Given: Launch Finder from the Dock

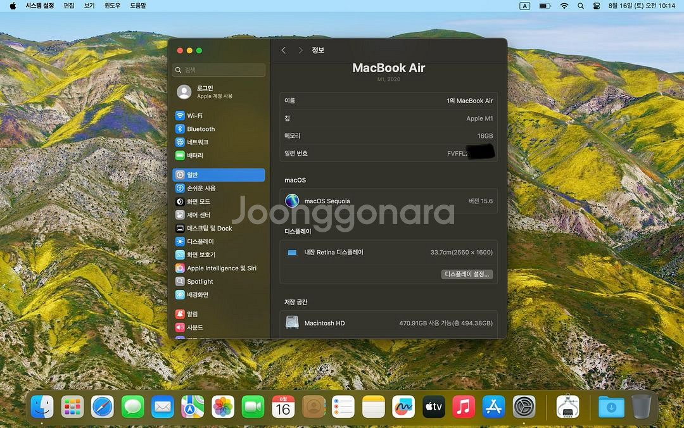Looking at the screenshot, I should [x=42, y=406].
